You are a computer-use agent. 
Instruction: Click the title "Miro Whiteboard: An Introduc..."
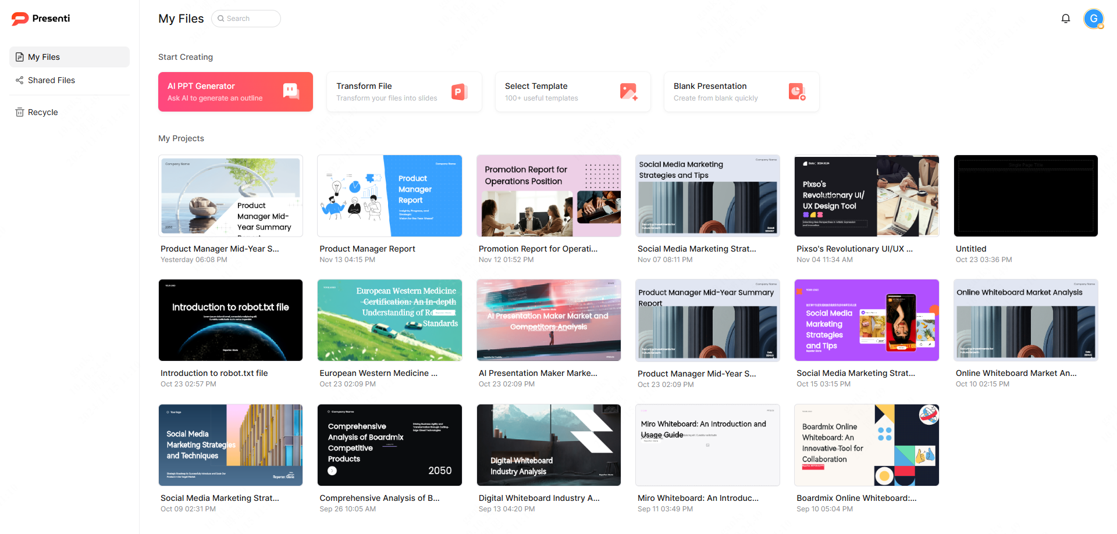pos(698,498)
